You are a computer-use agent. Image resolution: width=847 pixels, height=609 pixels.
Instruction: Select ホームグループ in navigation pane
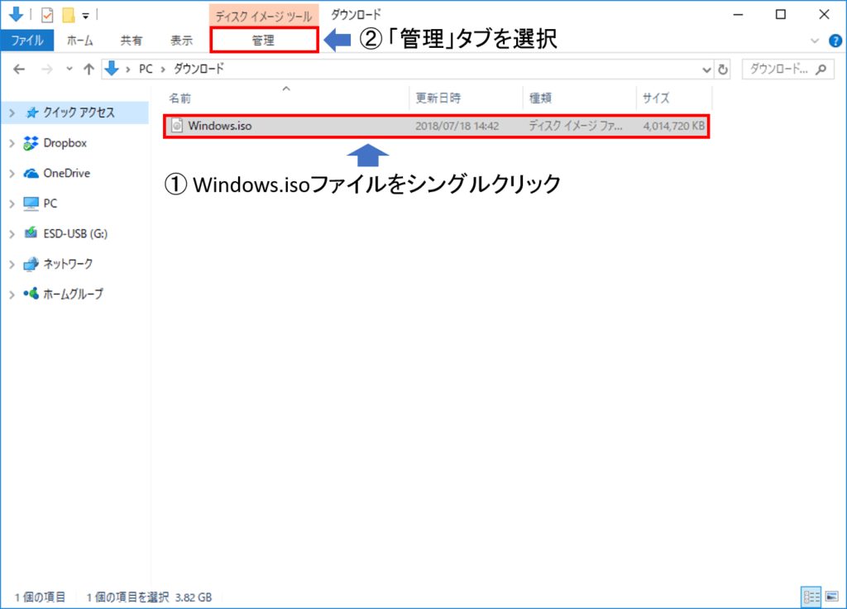point(73,295)
